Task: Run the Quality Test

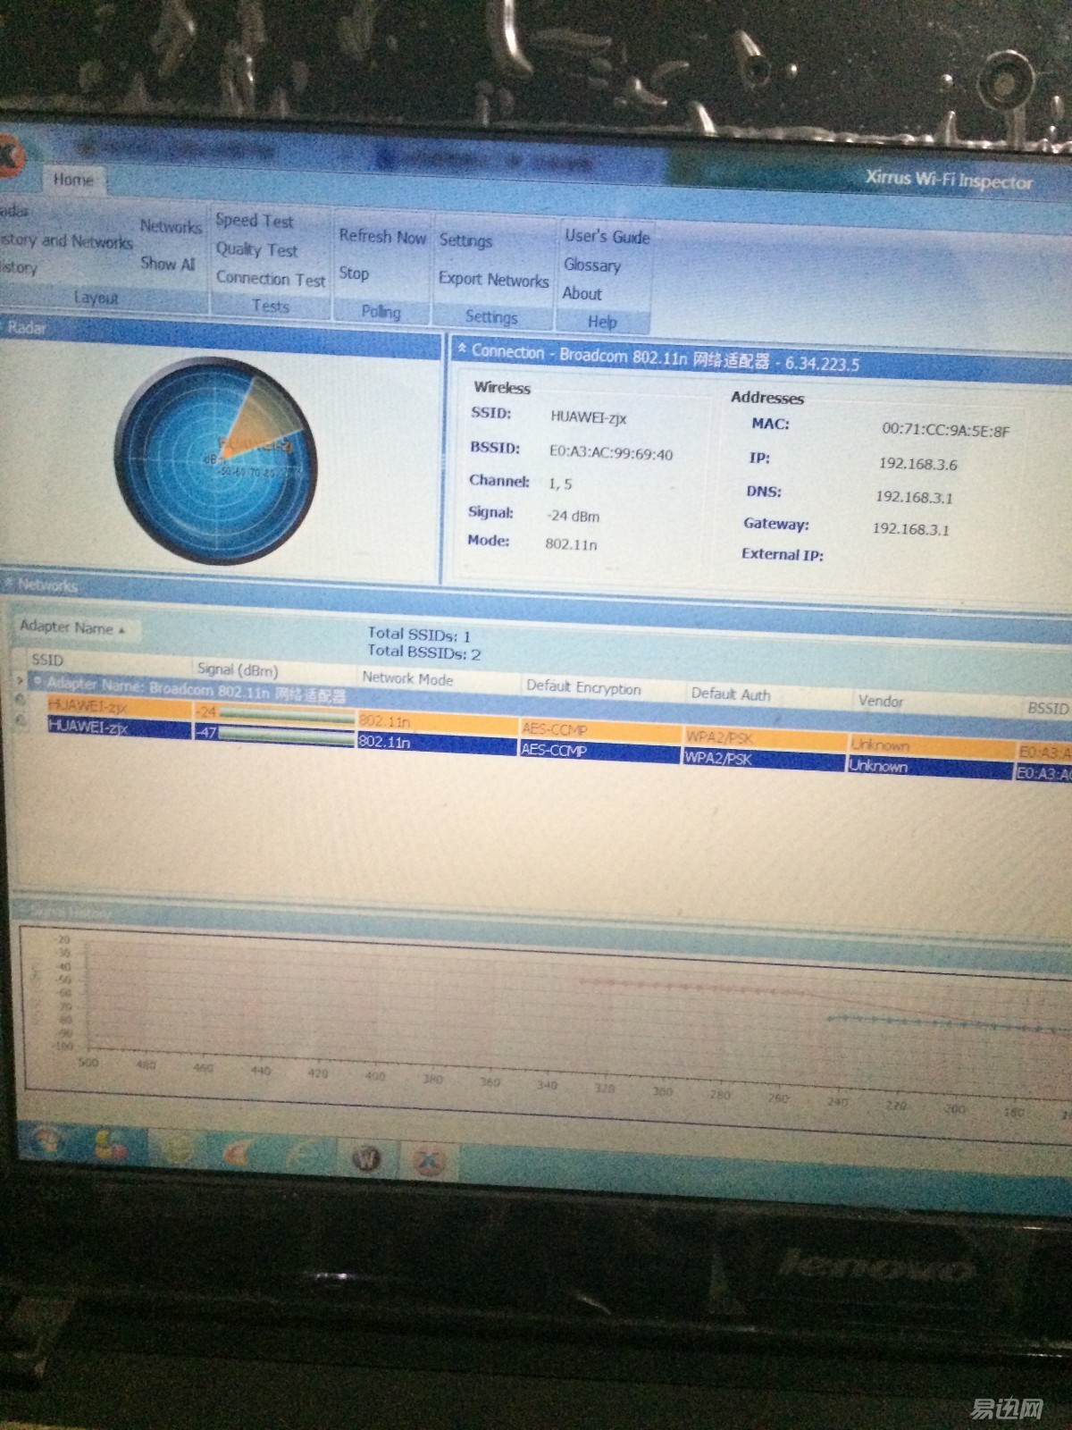Action: [256, 249]
